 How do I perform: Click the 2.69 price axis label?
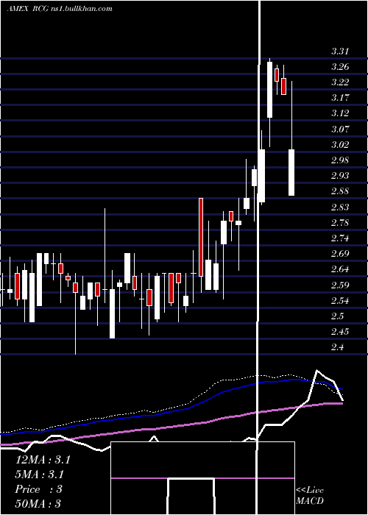tap(340, 255)
